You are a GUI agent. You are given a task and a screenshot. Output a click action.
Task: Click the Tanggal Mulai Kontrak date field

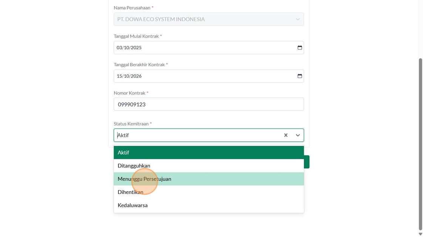[204, 48]
